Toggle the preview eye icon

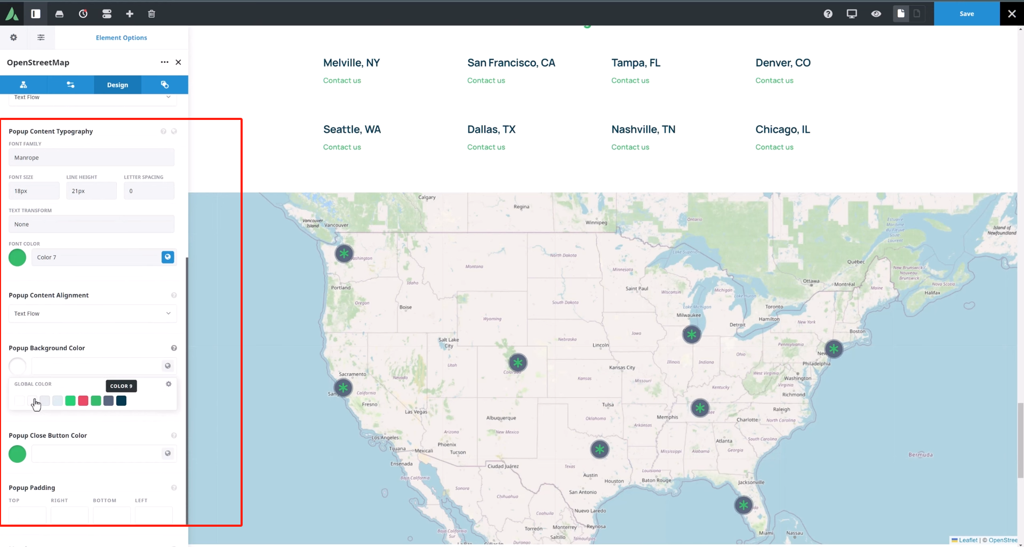(x=876, y=14)
